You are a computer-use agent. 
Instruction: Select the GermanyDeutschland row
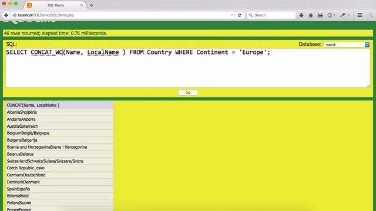[x=59, y=175]
